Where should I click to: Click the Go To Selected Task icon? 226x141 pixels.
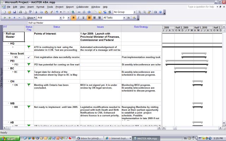pos(149,12)
